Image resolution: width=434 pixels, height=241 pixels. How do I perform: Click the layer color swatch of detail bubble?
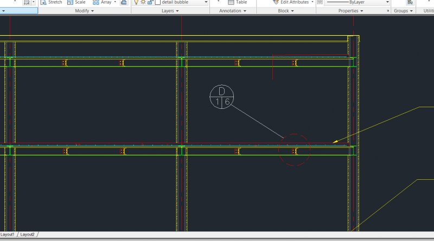[158, 2]
